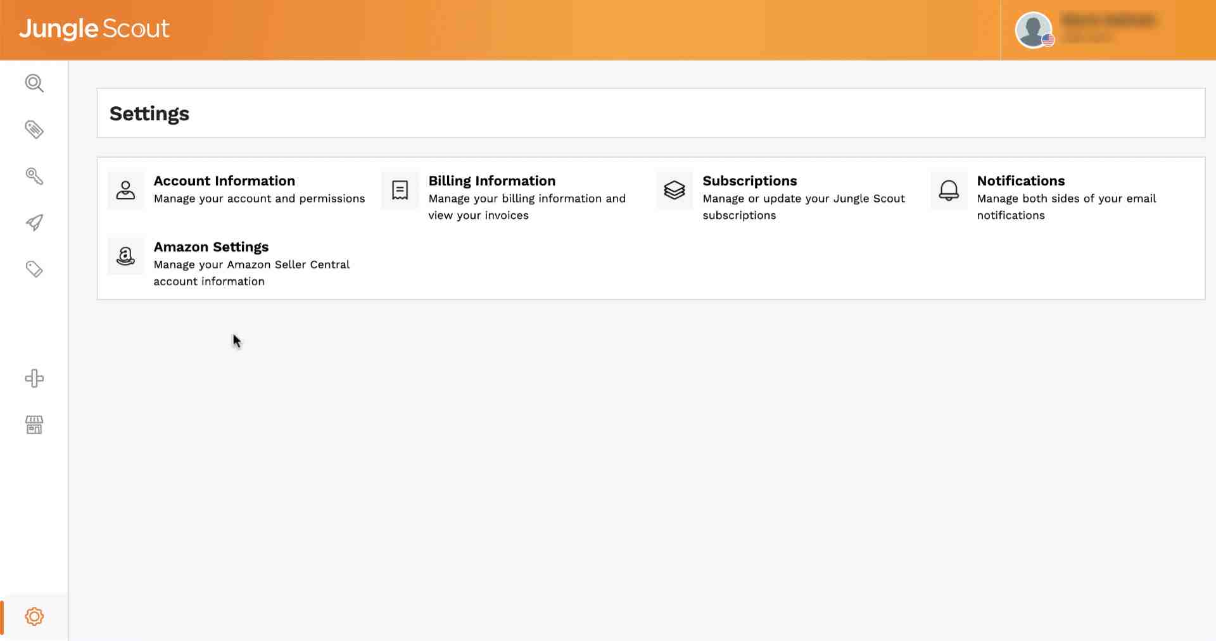Click 'Manage your Amazon Seller Central' text
The height and width of the screenshot is (641, 1216).
251,264
